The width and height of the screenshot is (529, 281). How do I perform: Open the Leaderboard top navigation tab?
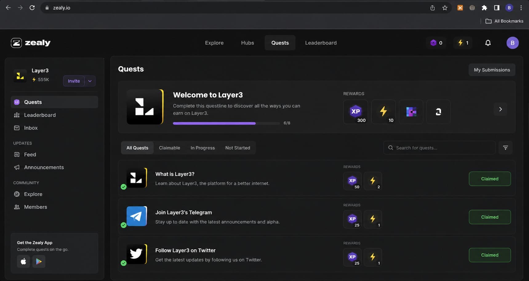pyautogui.click(x=321, y=43)
